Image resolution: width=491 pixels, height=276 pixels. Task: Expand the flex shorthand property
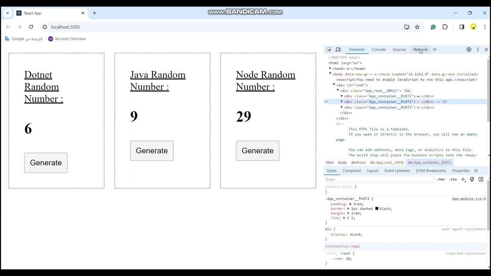[x=344, y=218]
